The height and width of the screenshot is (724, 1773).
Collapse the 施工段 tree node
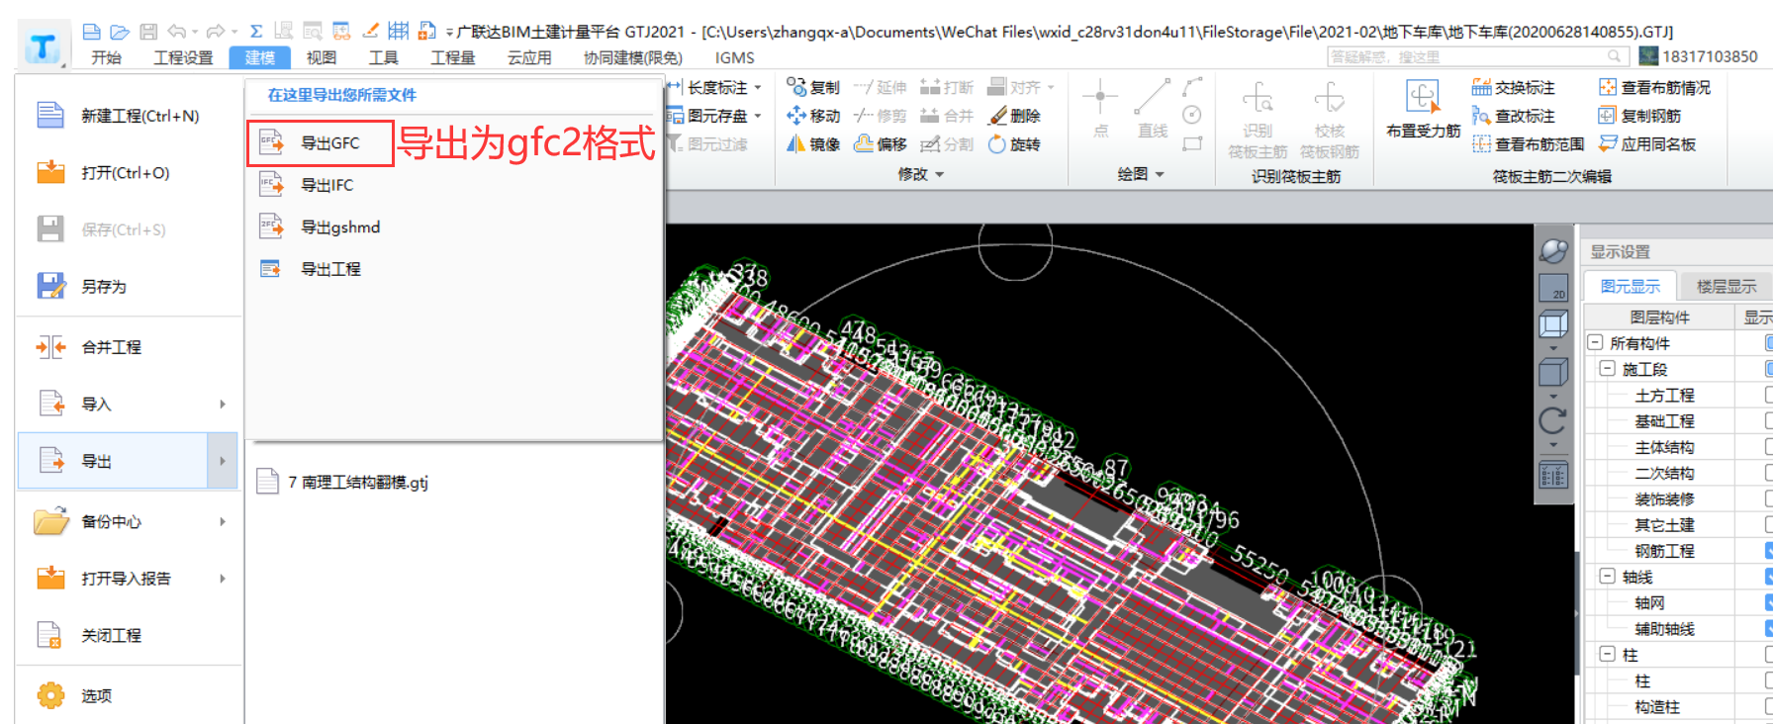pyautogui.click(x=1608, y=368)
